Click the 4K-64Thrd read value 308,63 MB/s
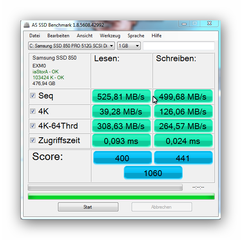Image resolution: width=241 pixels, height=240 pixels. [x=121, y=126]
